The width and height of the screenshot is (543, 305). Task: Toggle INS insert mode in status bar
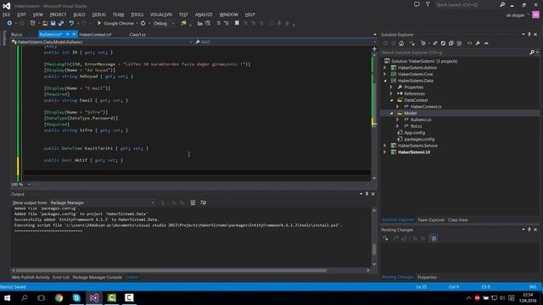(x=533, y=286)
